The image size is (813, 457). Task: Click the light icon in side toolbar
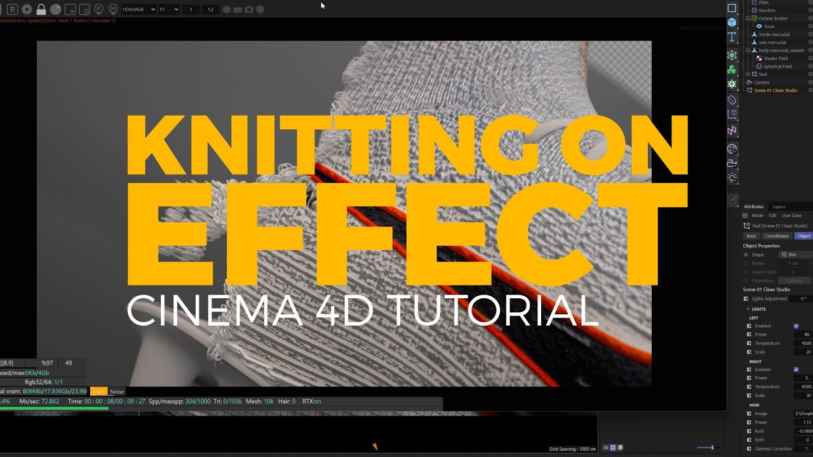click(x=732, y=178)
